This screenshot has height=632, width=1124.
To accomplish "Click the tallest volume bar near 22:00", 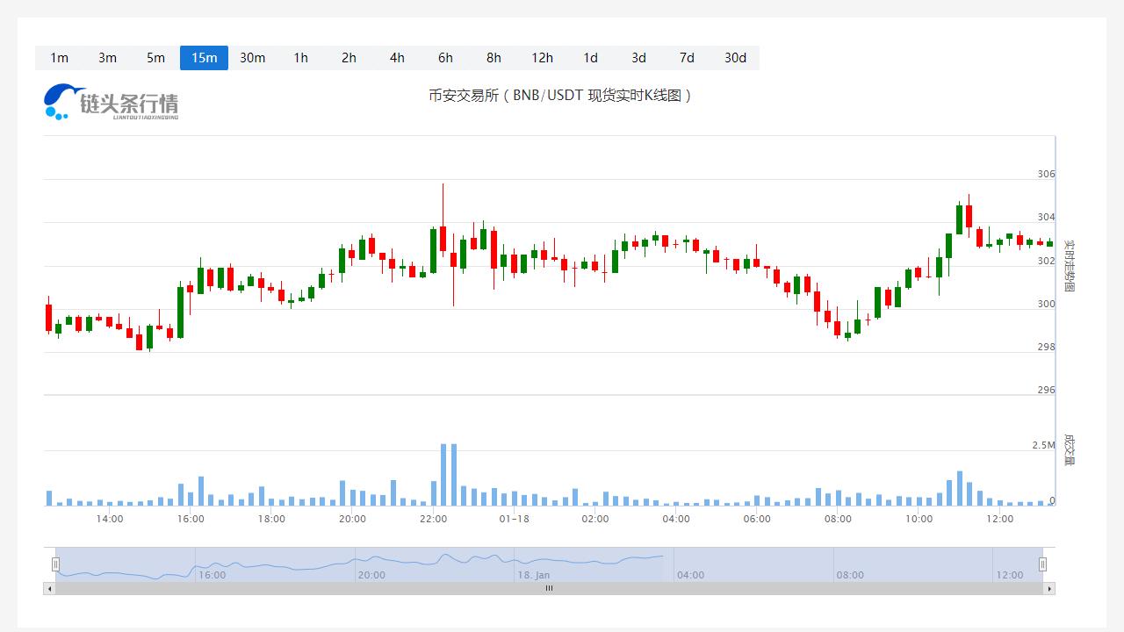I will (x=443, y=475).
